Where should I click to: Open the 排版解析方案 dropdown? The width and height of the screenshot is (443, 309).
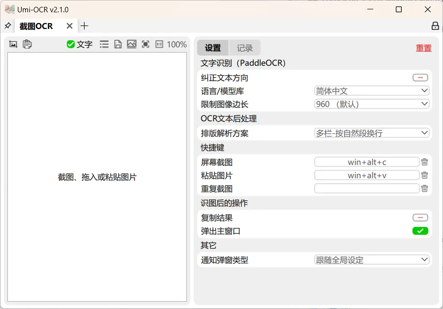pos(372,133)
